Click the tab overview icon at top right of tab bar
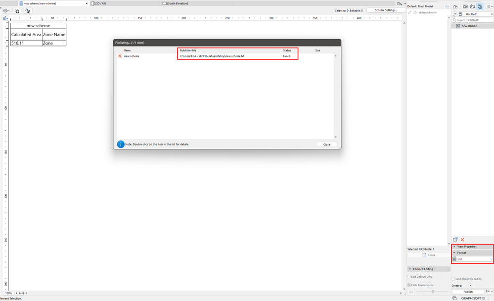494x301 pixels. point(399,3)
